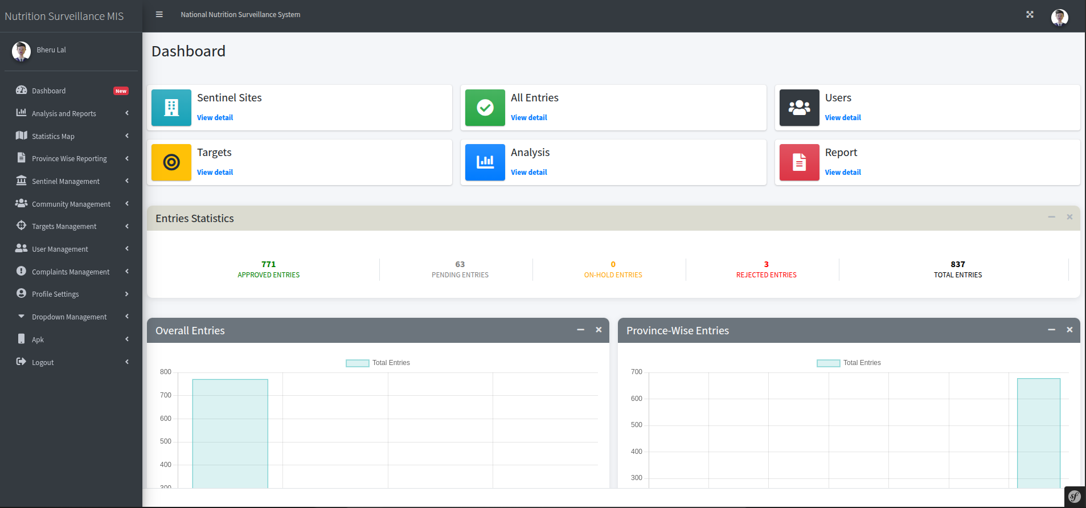This screenshot has height=508, width=1086.
Task: Open View detail link under All Entries
Action: [528, 118]
